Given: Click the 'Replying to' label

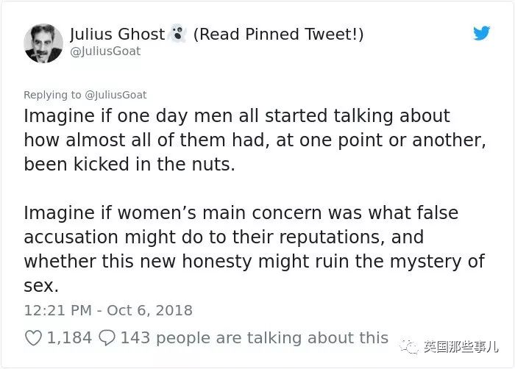Looking at the screenshot, I should tap(52, 95).
